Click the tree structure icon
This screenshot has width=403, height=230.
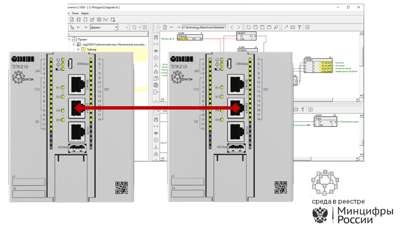point(72,27)
